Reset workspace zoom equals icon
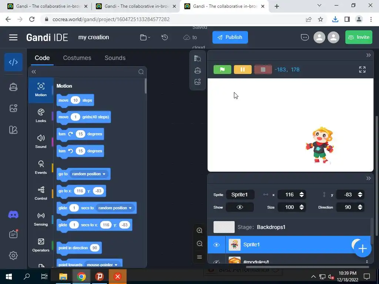 click(199, 257)
